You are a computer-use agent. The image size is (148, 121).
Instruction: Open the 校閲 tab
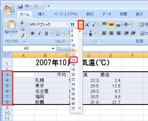pos(123,14)
